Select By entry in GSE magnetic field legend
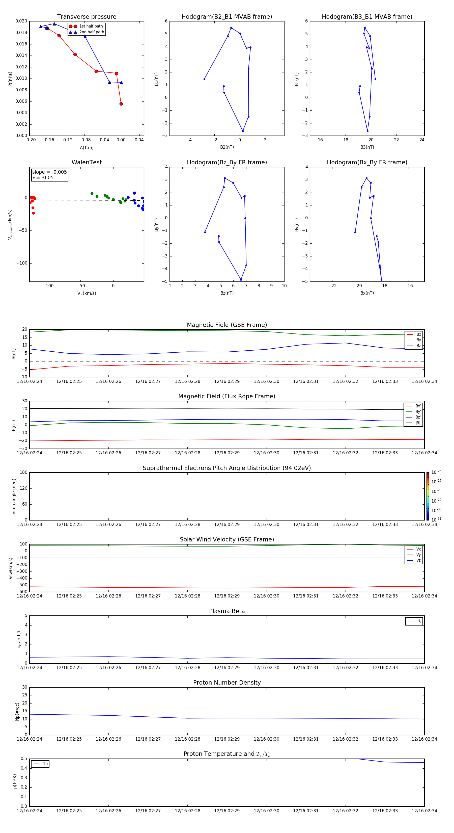Image resolution: width=454 pixels, height=833 pixels. tap(414, 340)
